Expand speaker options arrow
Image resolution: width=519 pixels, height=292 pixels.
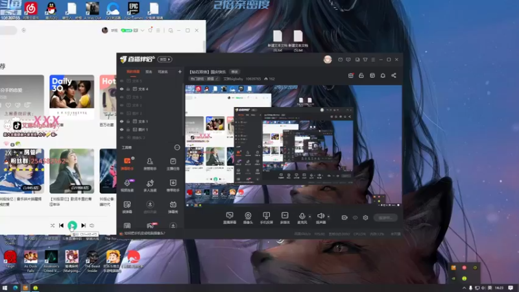(328, 217)
